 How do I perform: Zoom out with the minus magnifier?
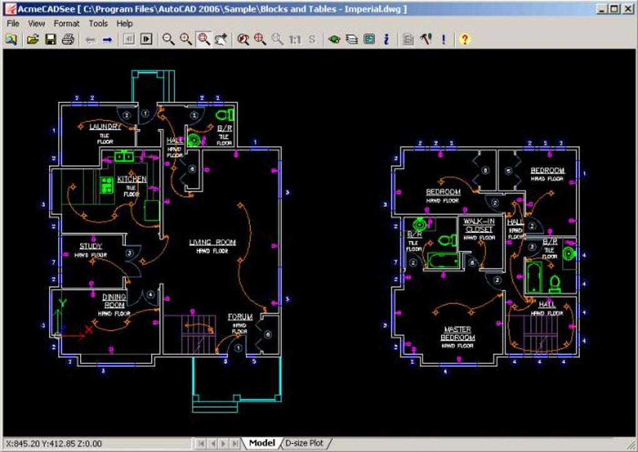(x=168, y=39)
